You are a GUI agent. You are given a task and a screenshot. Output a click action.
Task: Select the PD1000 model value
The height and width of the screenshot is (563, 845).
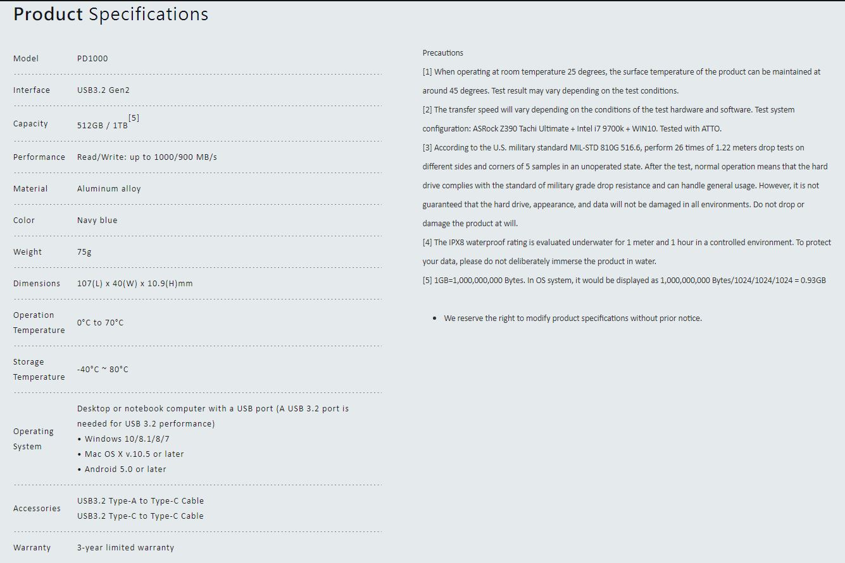point(92,59)
